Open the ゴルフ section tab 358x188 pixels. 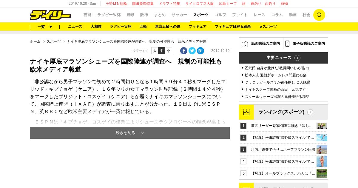coord(220,15)
